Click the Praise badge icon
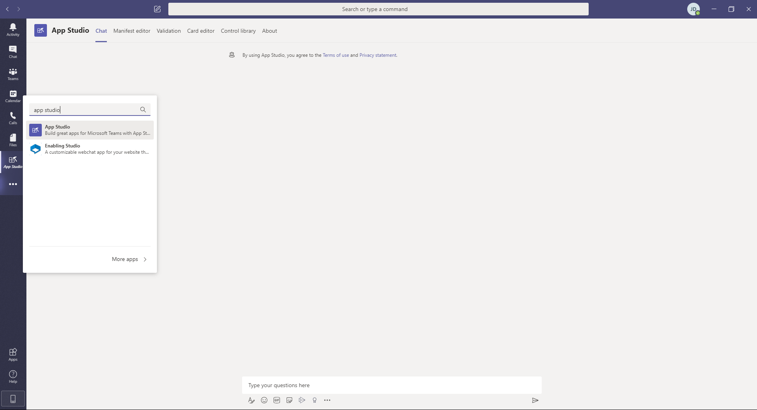This screenshot has width=757, height=410. click(x=315, y=400)
